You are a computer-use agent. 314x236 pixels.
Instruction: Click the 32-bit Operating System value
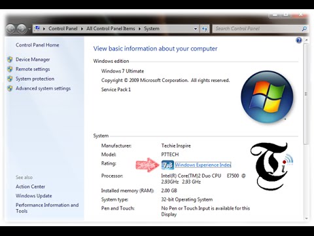tap(187, 199)
